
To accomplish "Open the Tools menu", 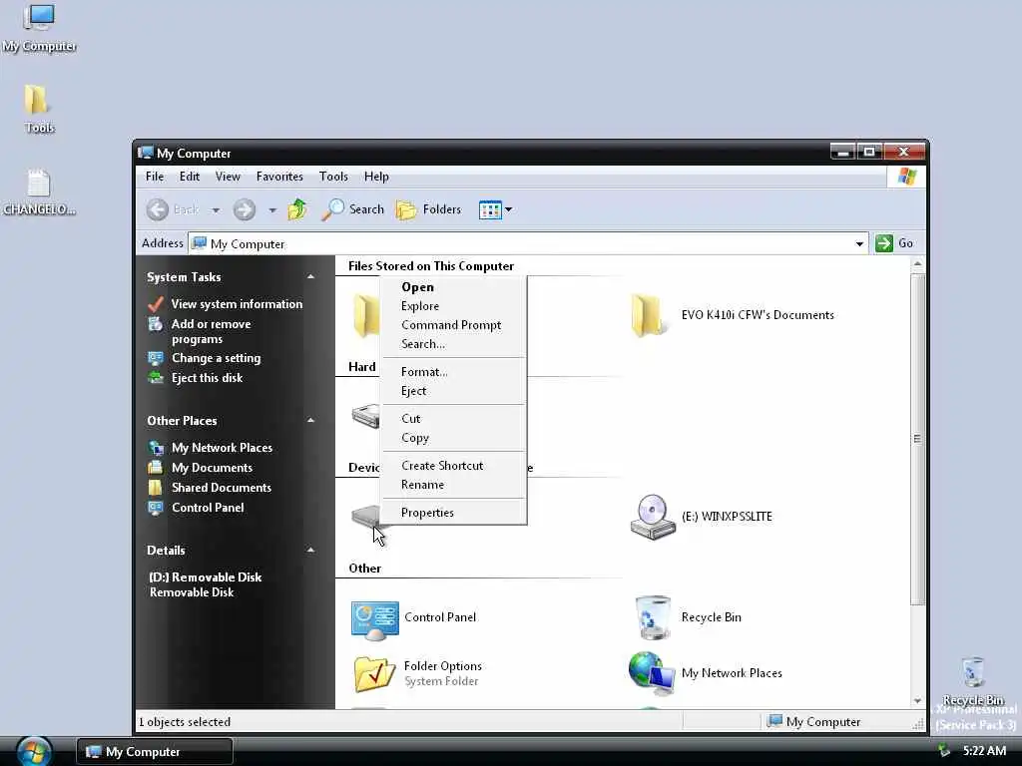I will 333,177.
